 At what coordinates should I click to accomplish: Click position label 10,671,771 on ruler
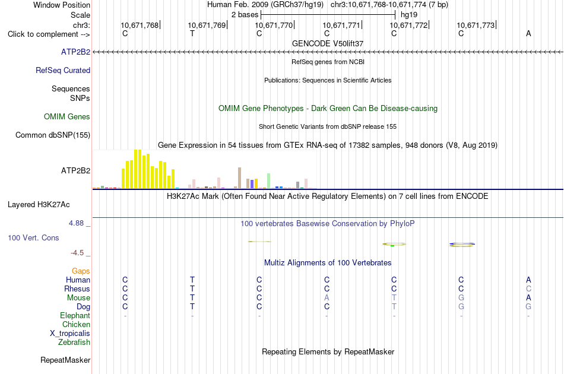[341, 25]
